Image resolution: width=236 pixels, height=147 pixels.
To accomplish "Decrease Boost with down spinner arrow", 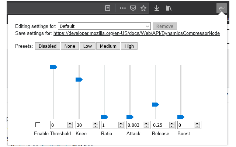I will click(197, 126).
